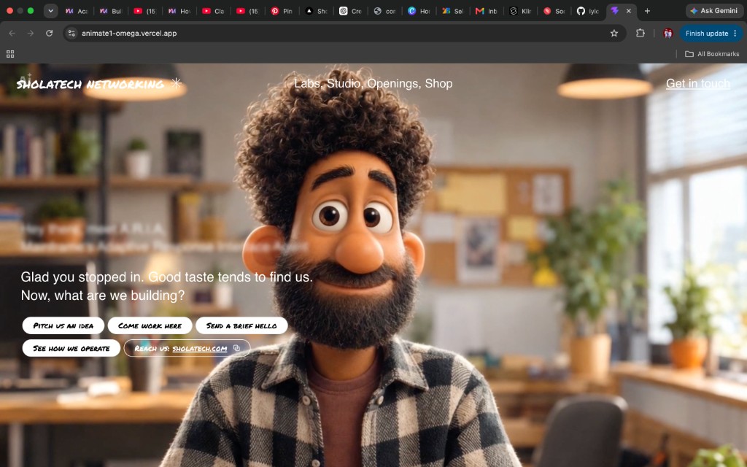Switch to the Pinterest tab

pyautogui.click(x=282, y=11)
